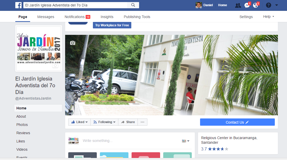Image resolution: width=287 pixels, height=160 pixels.
Task: Click the Share button
Action: point(128,122)
